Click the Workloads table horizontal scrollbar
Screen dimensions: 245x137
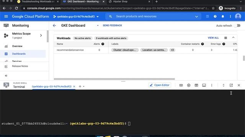tap(114, 79)
